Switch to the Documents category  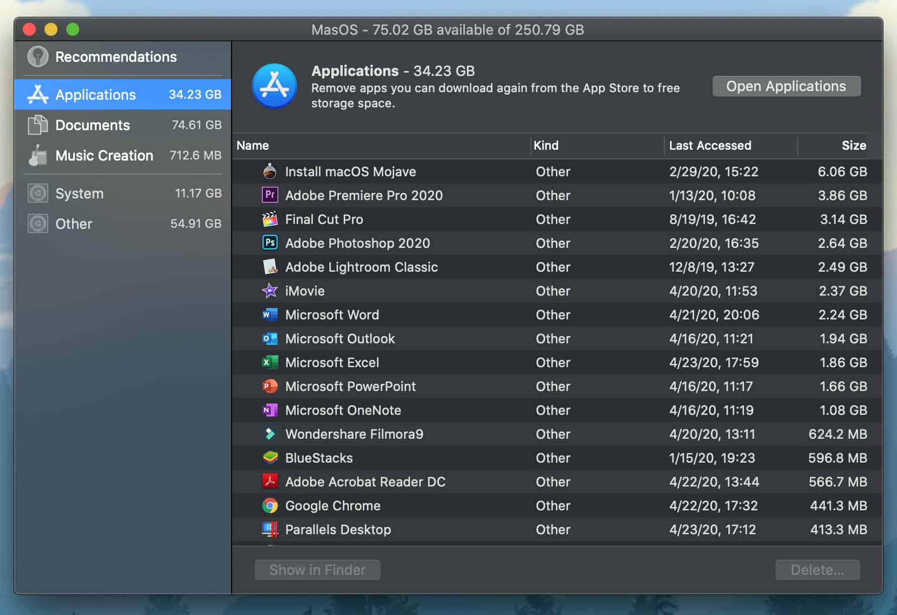tap(123, 125)
